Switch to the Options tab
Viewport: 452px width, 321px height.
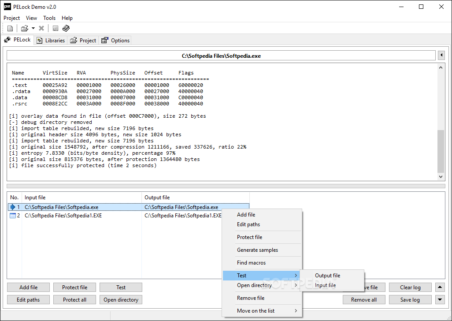115,41
